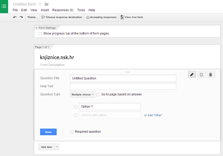Click the form heading knjiznice.nsk.hr
The image size is (223, 156).
(57, 57)
